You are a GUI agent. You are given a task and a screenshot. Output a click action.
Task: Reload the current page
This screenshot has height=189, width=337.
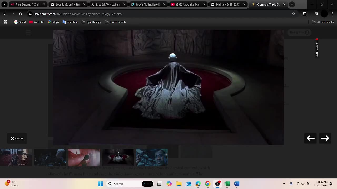coord(21,14)
